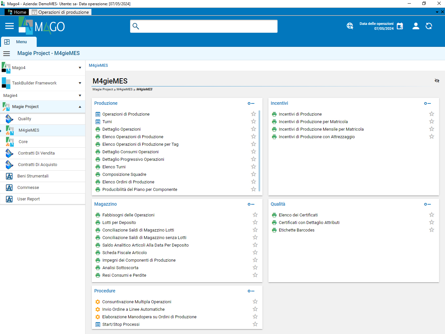Click the gear icon for Invio Ordine a Linee Automatiche
Viewport: 445px width, 334px height.
click(98, 309)
